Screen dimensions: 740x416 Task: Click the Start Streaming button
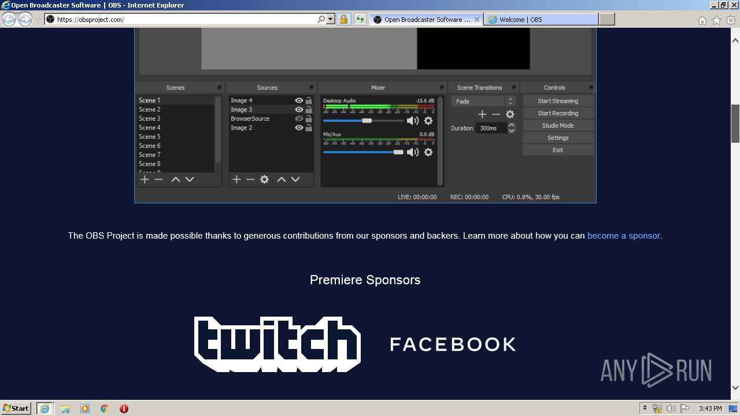point(558,101)
